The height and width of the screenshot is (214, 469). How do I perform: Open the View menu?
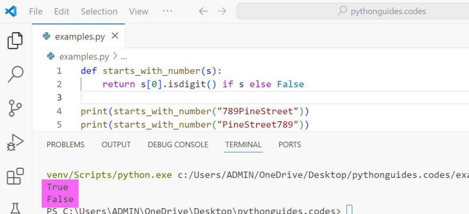138,12
